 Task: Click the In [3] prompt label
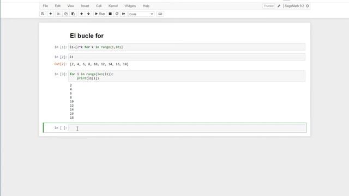(x=61, y=74)
